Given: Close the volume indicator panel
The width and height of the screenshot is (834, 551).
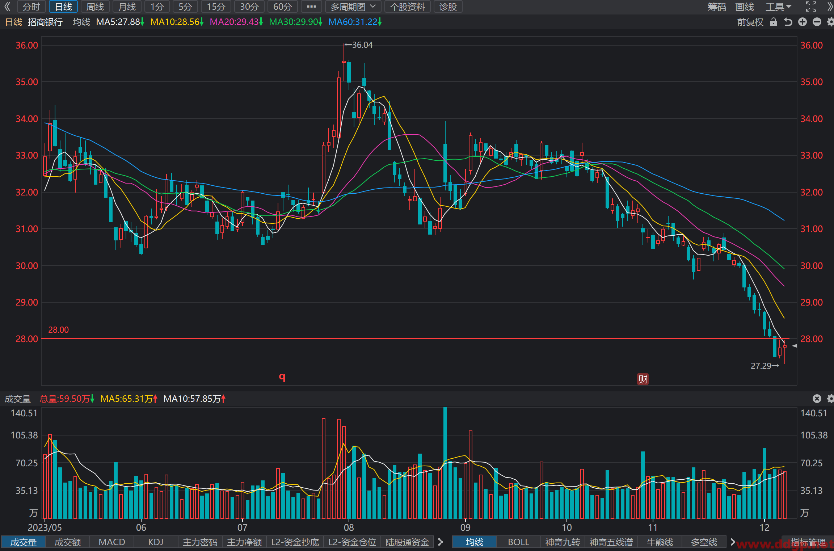Looking at the screenshot, I should (817, 399).
